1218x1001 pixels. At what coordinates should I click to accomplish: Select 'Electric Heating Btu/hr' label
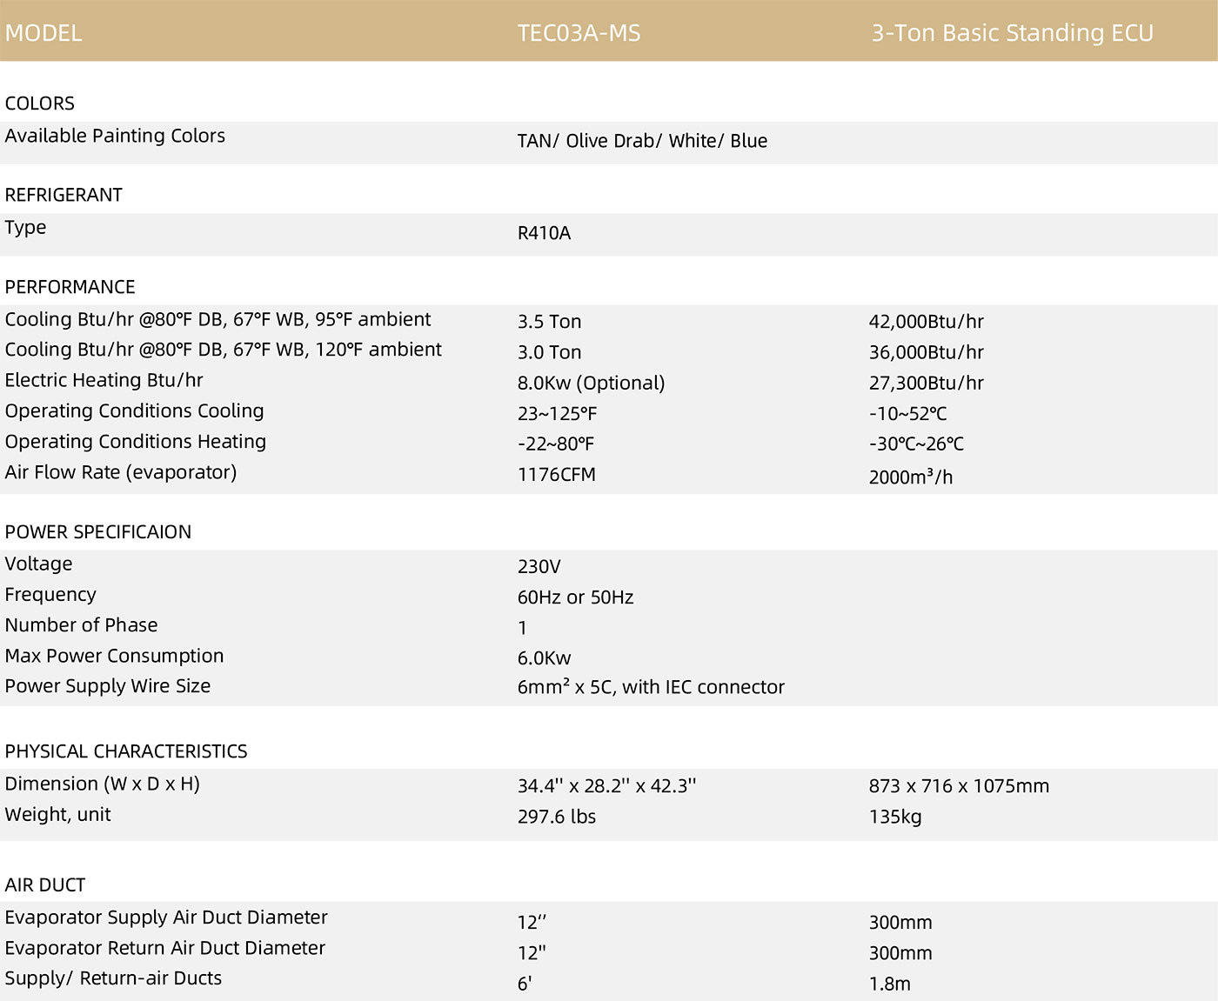pyautogui.click(x=104, y=380)
